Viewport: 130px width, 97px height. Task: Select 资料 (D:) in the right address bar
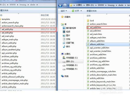click(90, 5)
